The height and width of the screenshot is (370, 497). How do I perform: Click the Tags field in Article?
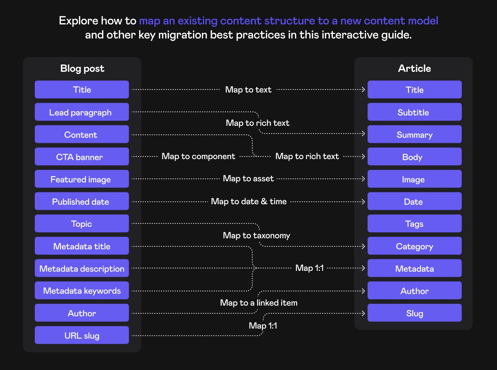click(414, 224)
